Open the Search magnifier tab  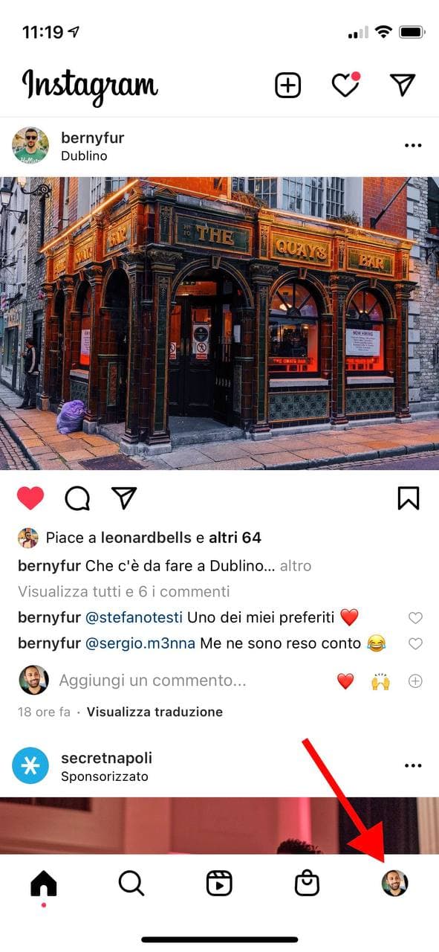click(x=131, y=884)
